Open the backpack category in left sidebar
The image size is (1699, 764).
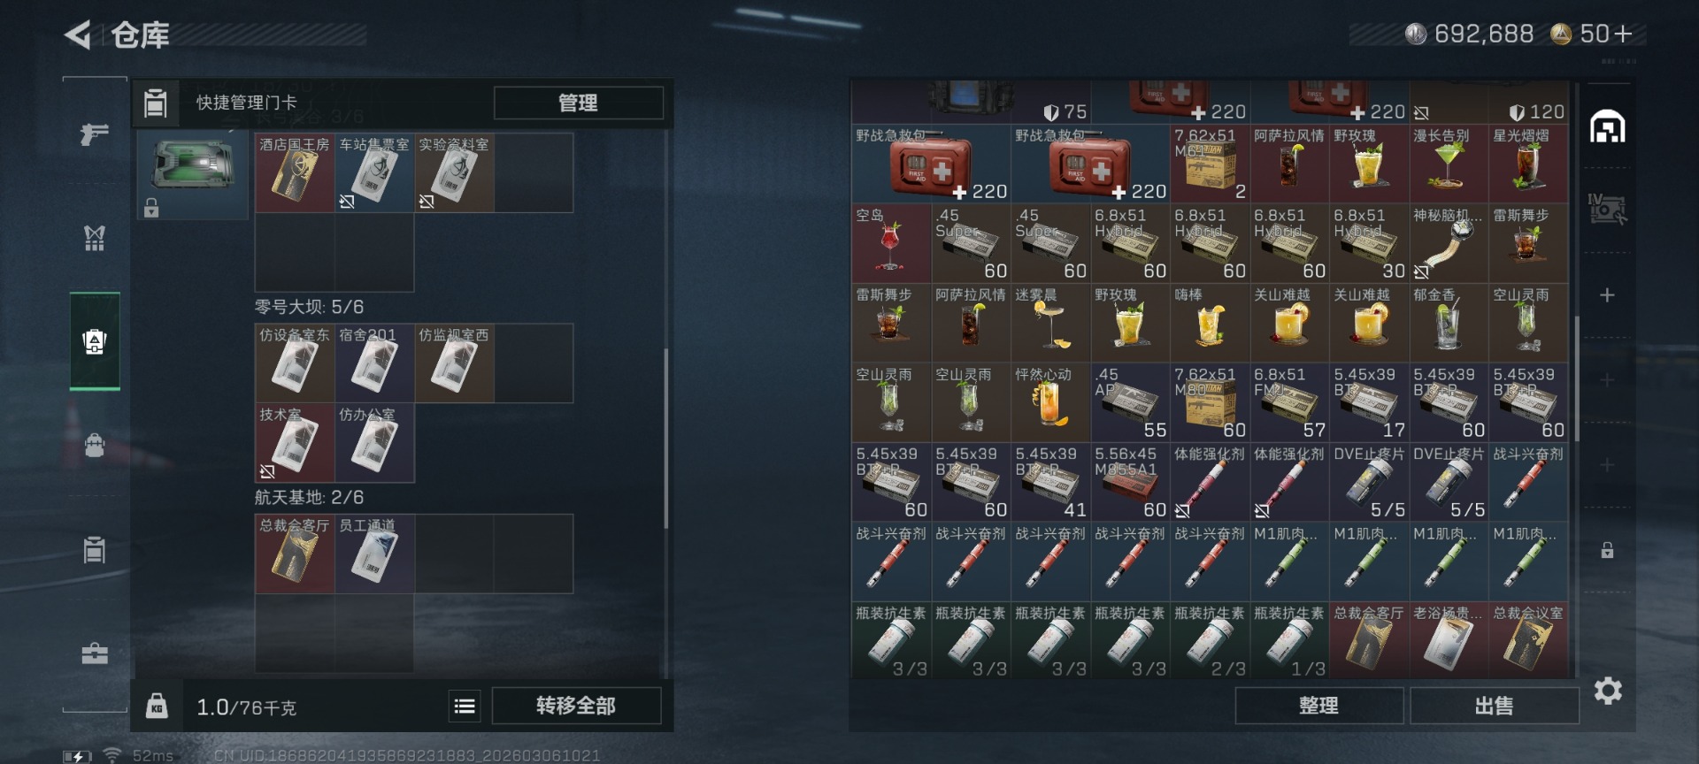point(95,445)
